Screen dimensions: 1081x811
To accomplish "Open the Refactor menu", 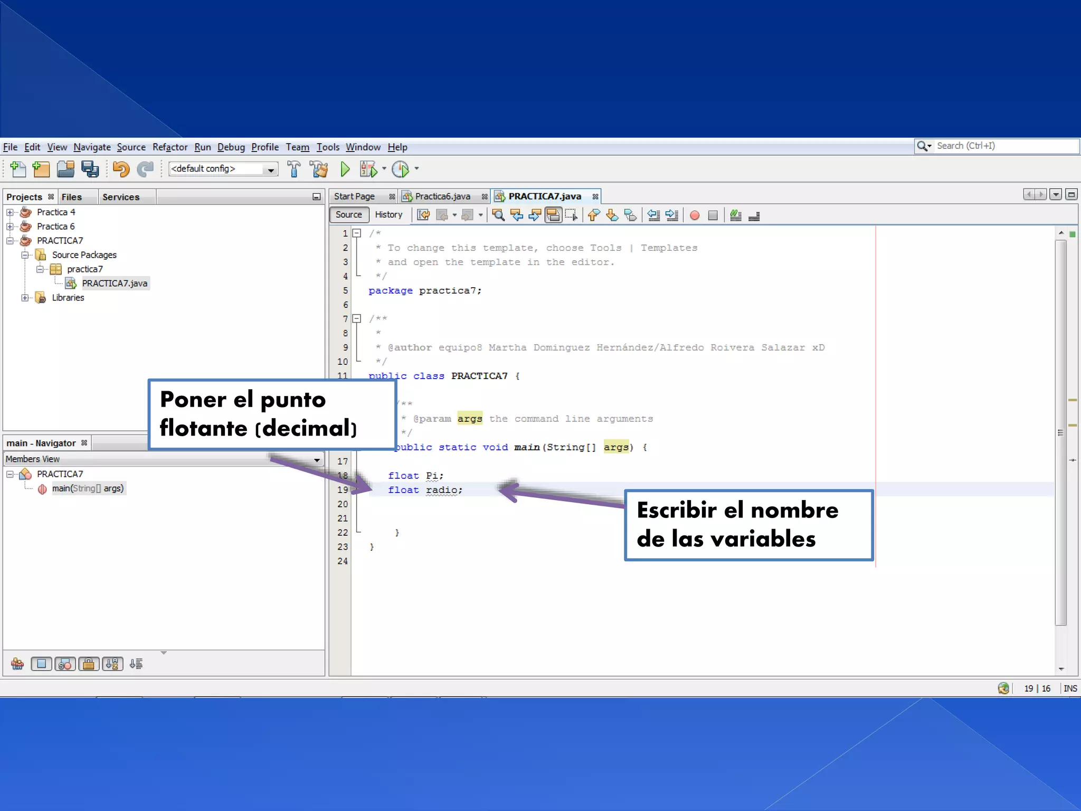I will pos(169,147).
